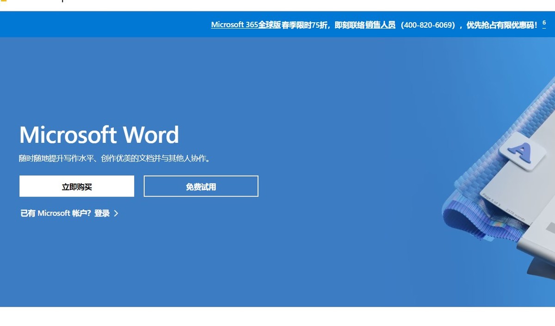Screen dimensions: 555x326
Task: Open the 登录 sign-in link
Action: coord(103,214)
